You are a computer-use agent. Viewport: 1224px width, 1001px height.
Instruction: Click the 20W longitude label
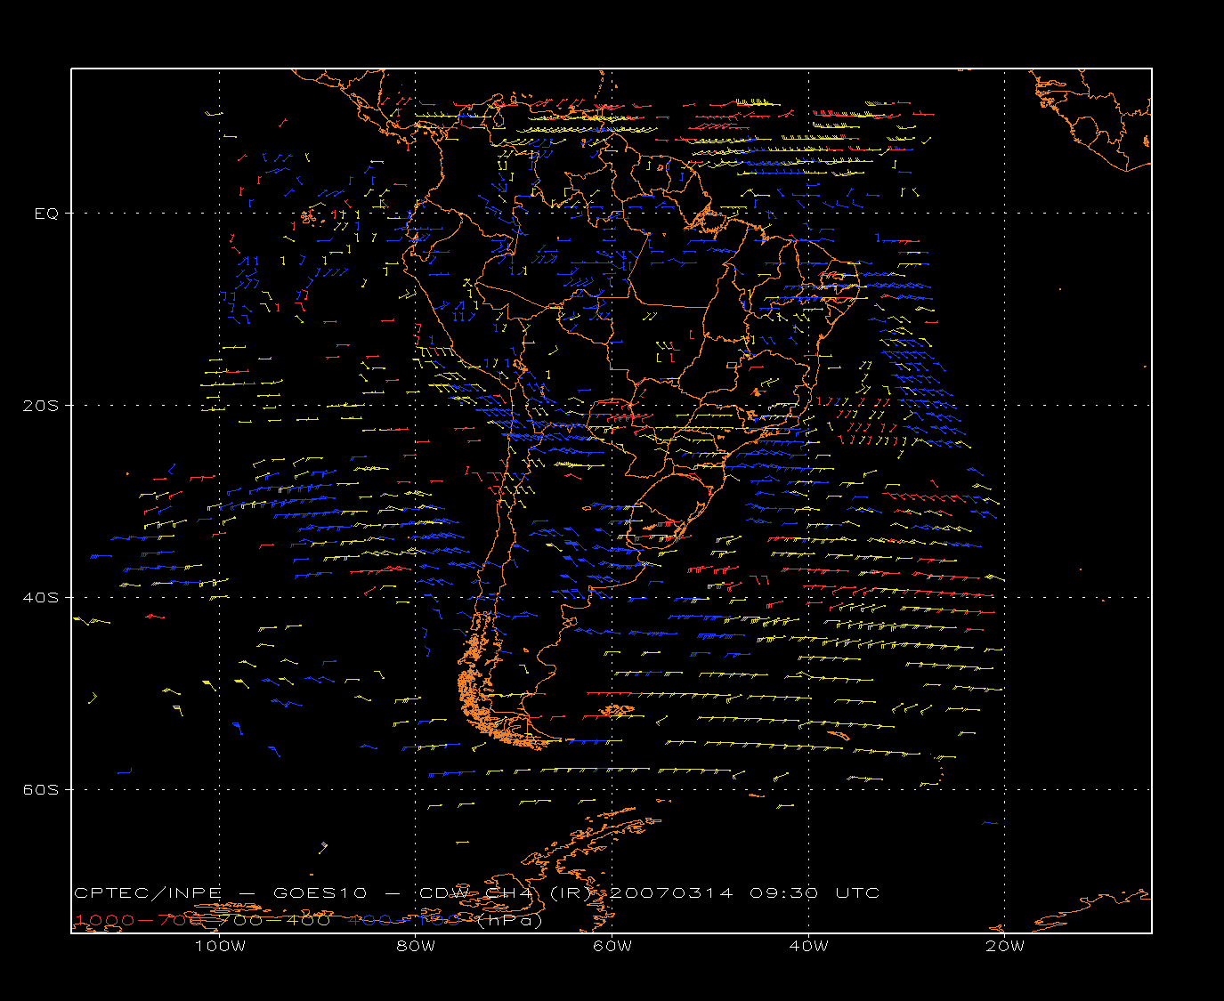click(1005, 946)
